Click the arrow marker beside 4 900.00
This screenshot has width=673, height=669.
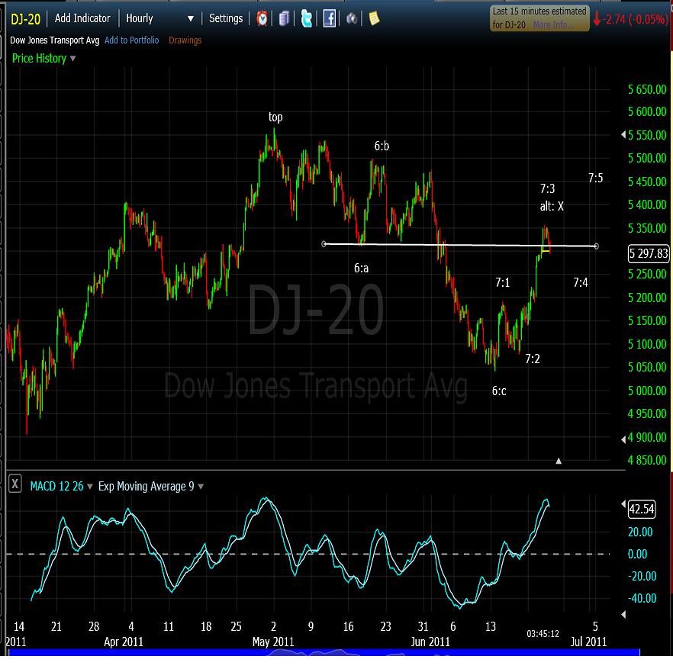click(623, 439)
